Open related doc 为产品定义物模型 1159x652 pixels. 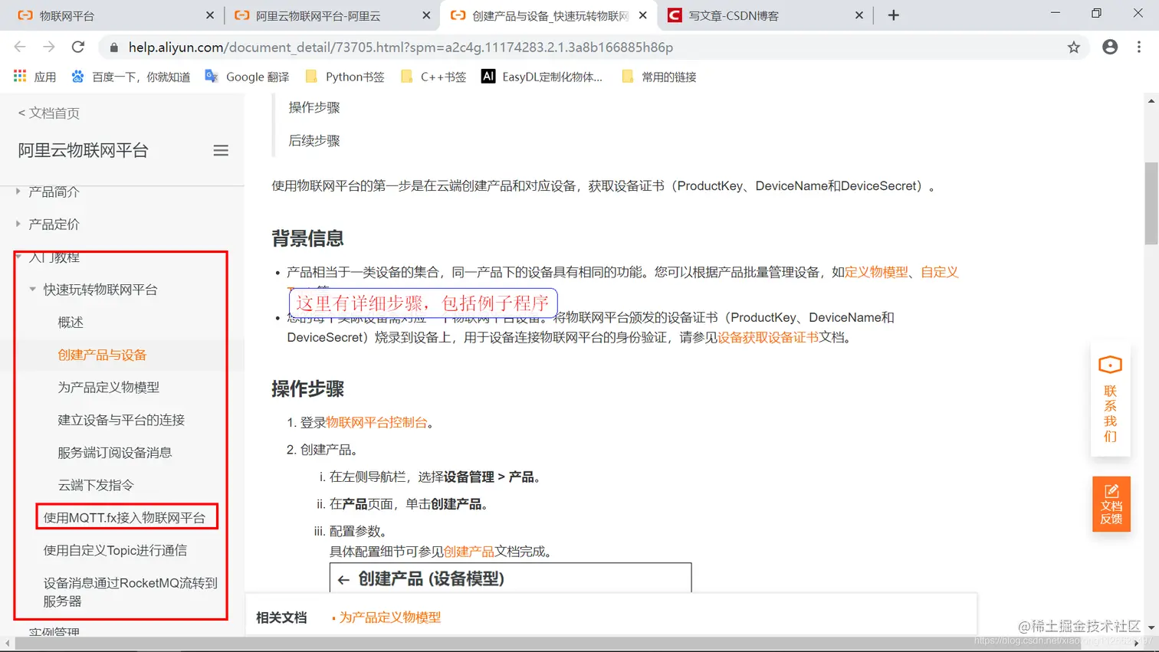(390, 618)
